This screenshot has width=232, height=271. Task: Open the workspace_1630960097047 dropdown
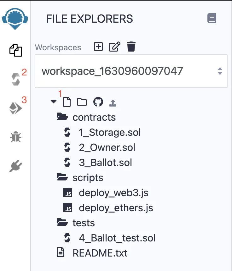pos(131,71)
